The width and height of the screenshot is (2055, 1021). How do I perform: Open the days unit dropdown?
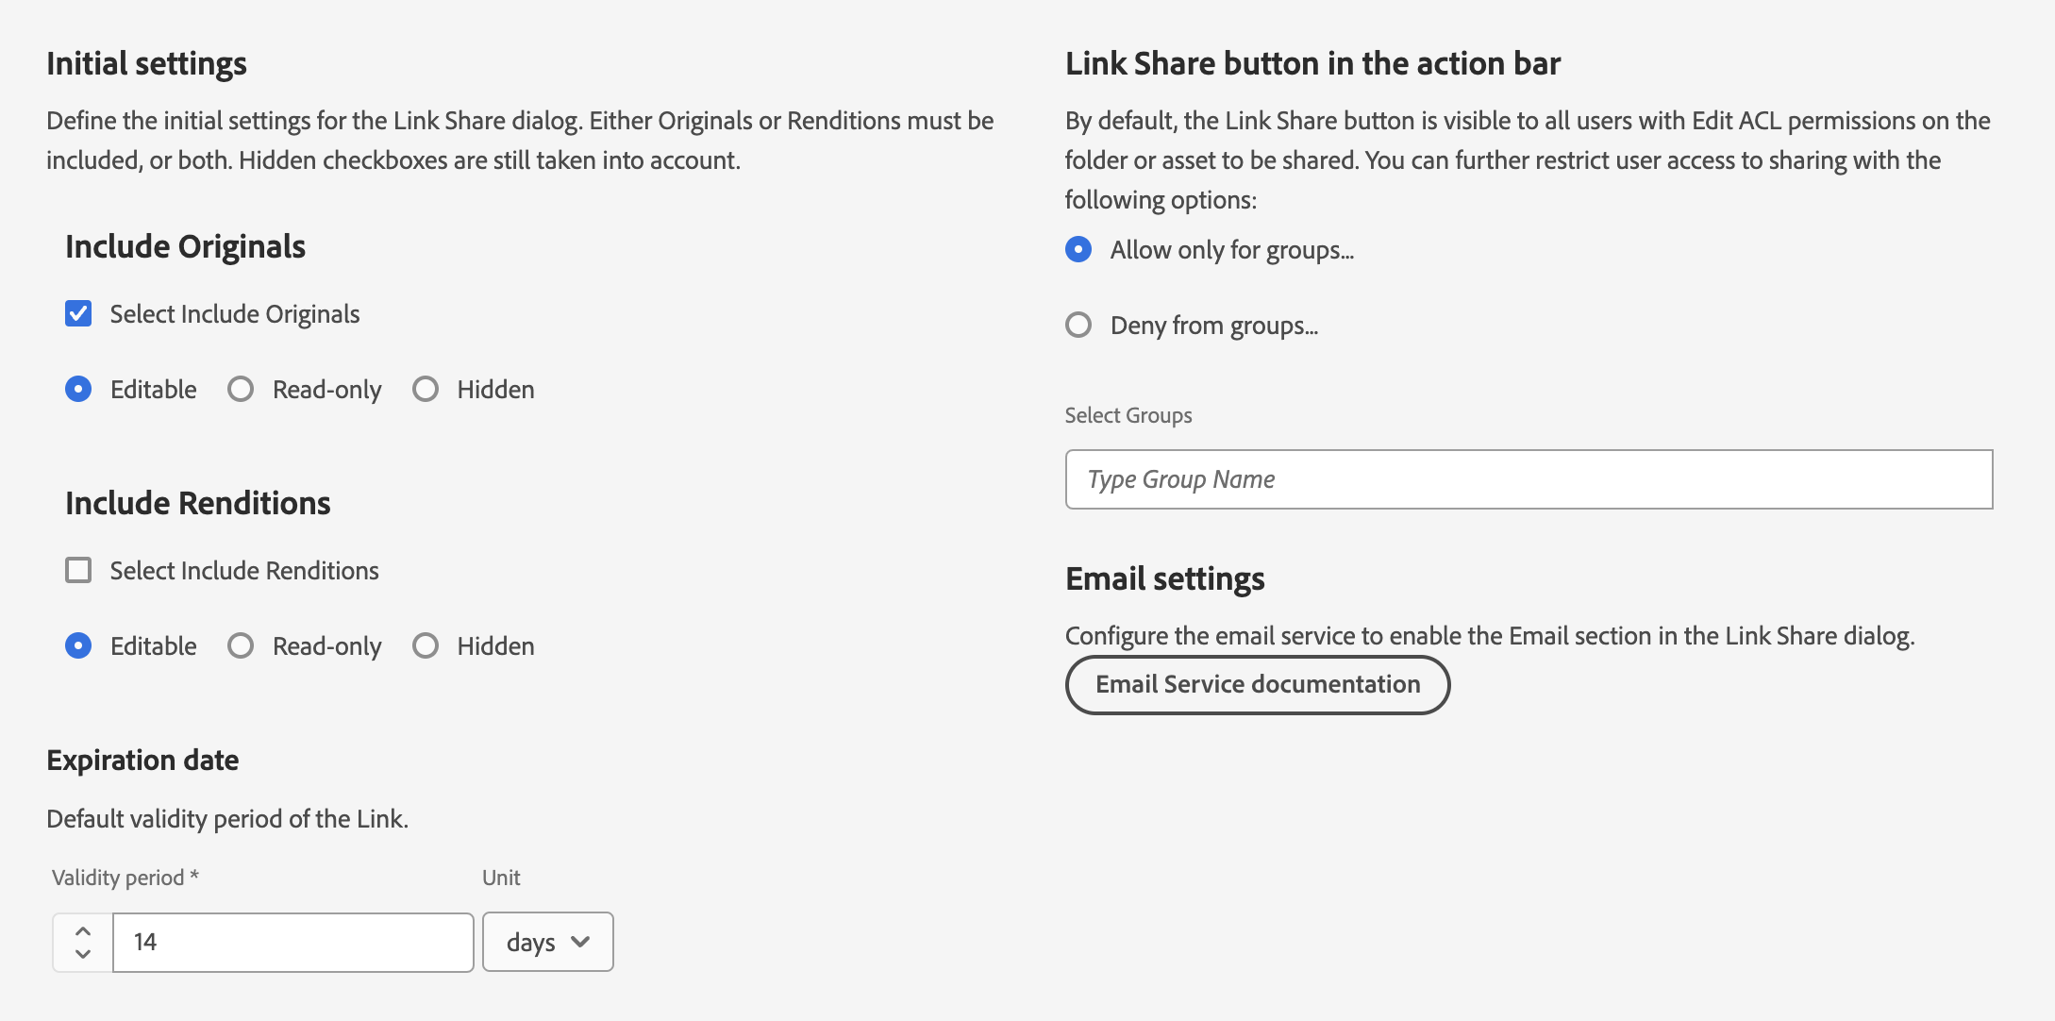coord(531,942)
